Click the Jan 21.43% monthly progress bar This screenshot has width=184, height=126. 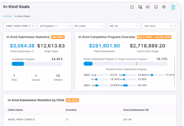(102, 86)
